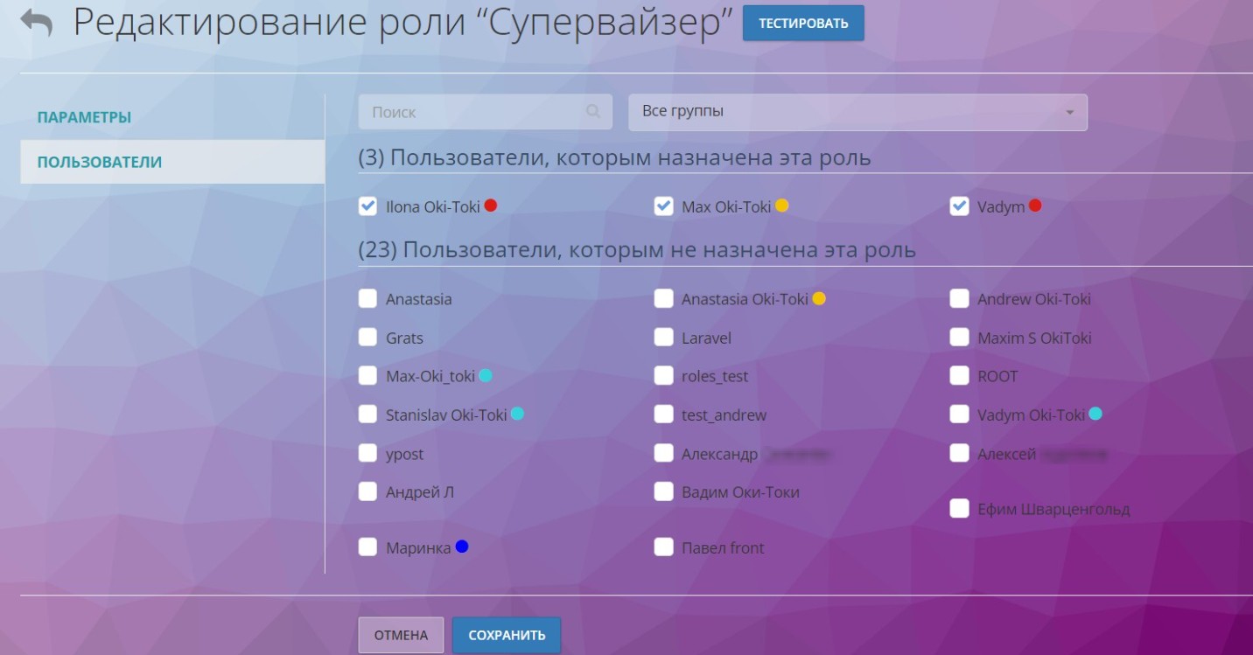
Task: Click the test_andrew name label
Action: 724,415
